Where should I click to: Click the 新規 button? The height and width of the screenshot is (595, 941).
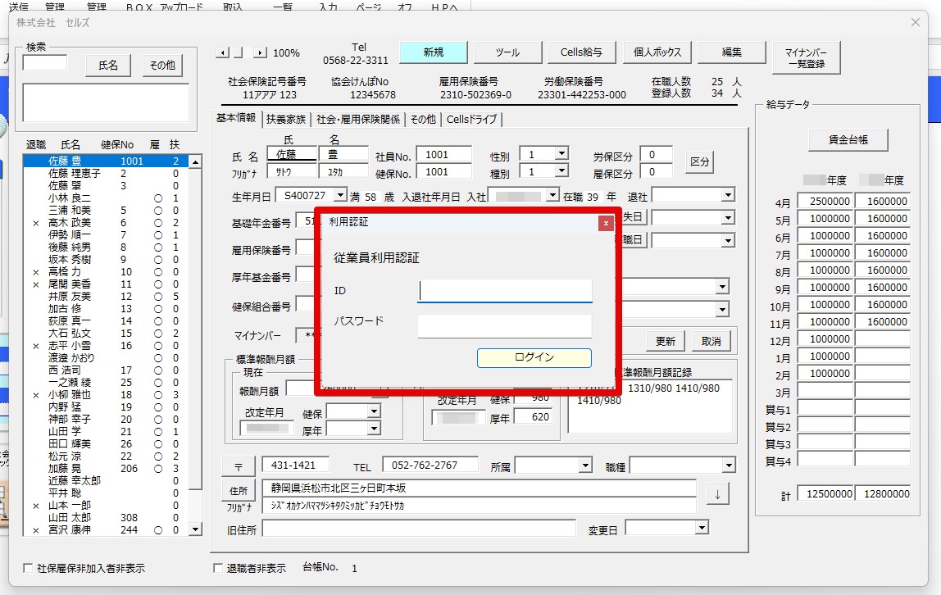pyautogui.click(x=434, y=52)
